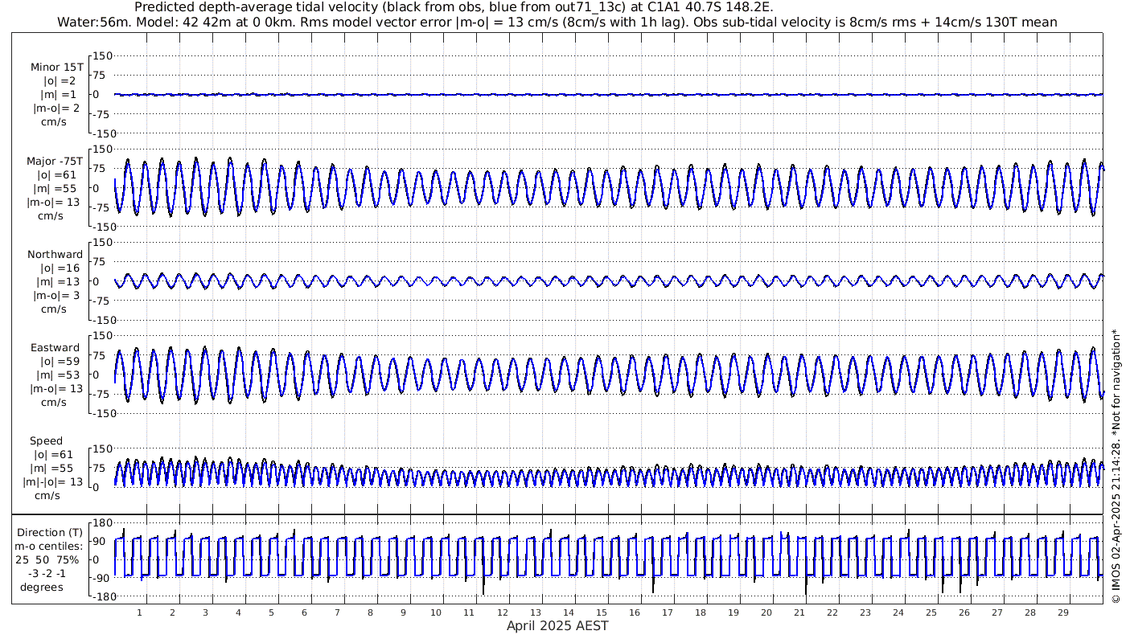Image resolution: width=1126 pixels, height=643 pixels.
Task: Click the 180 tick of Direction axis
Action: pyautogui.click(x=100, y=523)
